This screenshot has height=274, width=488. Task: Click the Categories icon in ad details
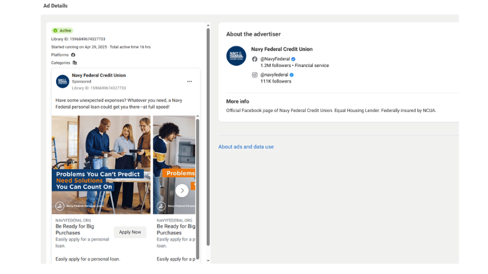74,63
